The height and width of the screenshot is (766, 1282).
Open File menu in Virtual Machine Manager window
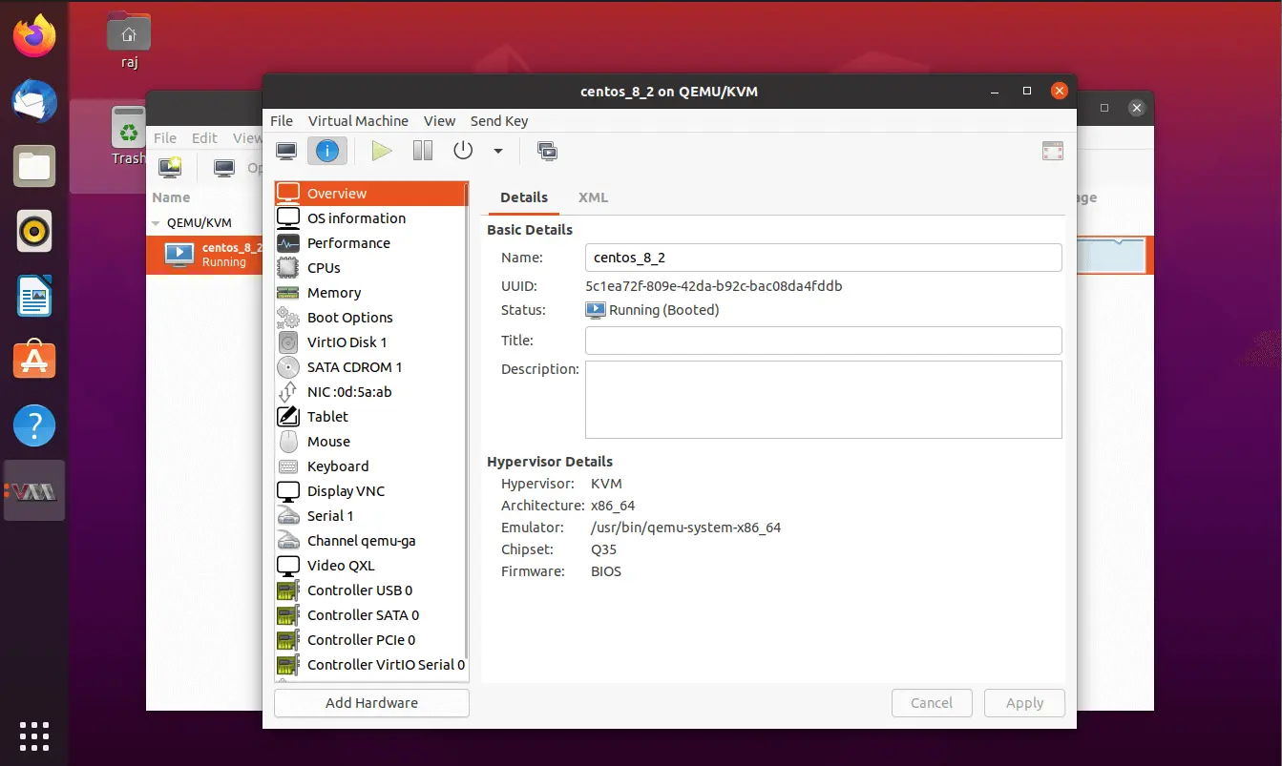coord(165,138)
